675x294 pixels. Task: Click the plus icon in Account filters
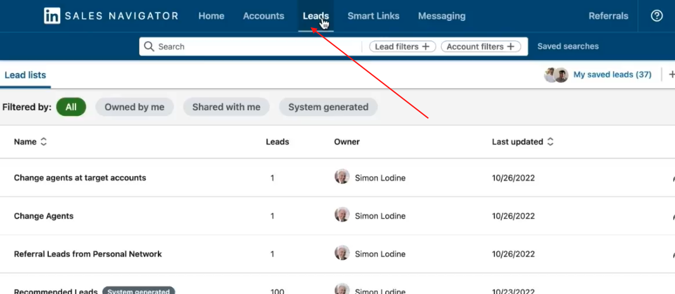tap(510, 46)
